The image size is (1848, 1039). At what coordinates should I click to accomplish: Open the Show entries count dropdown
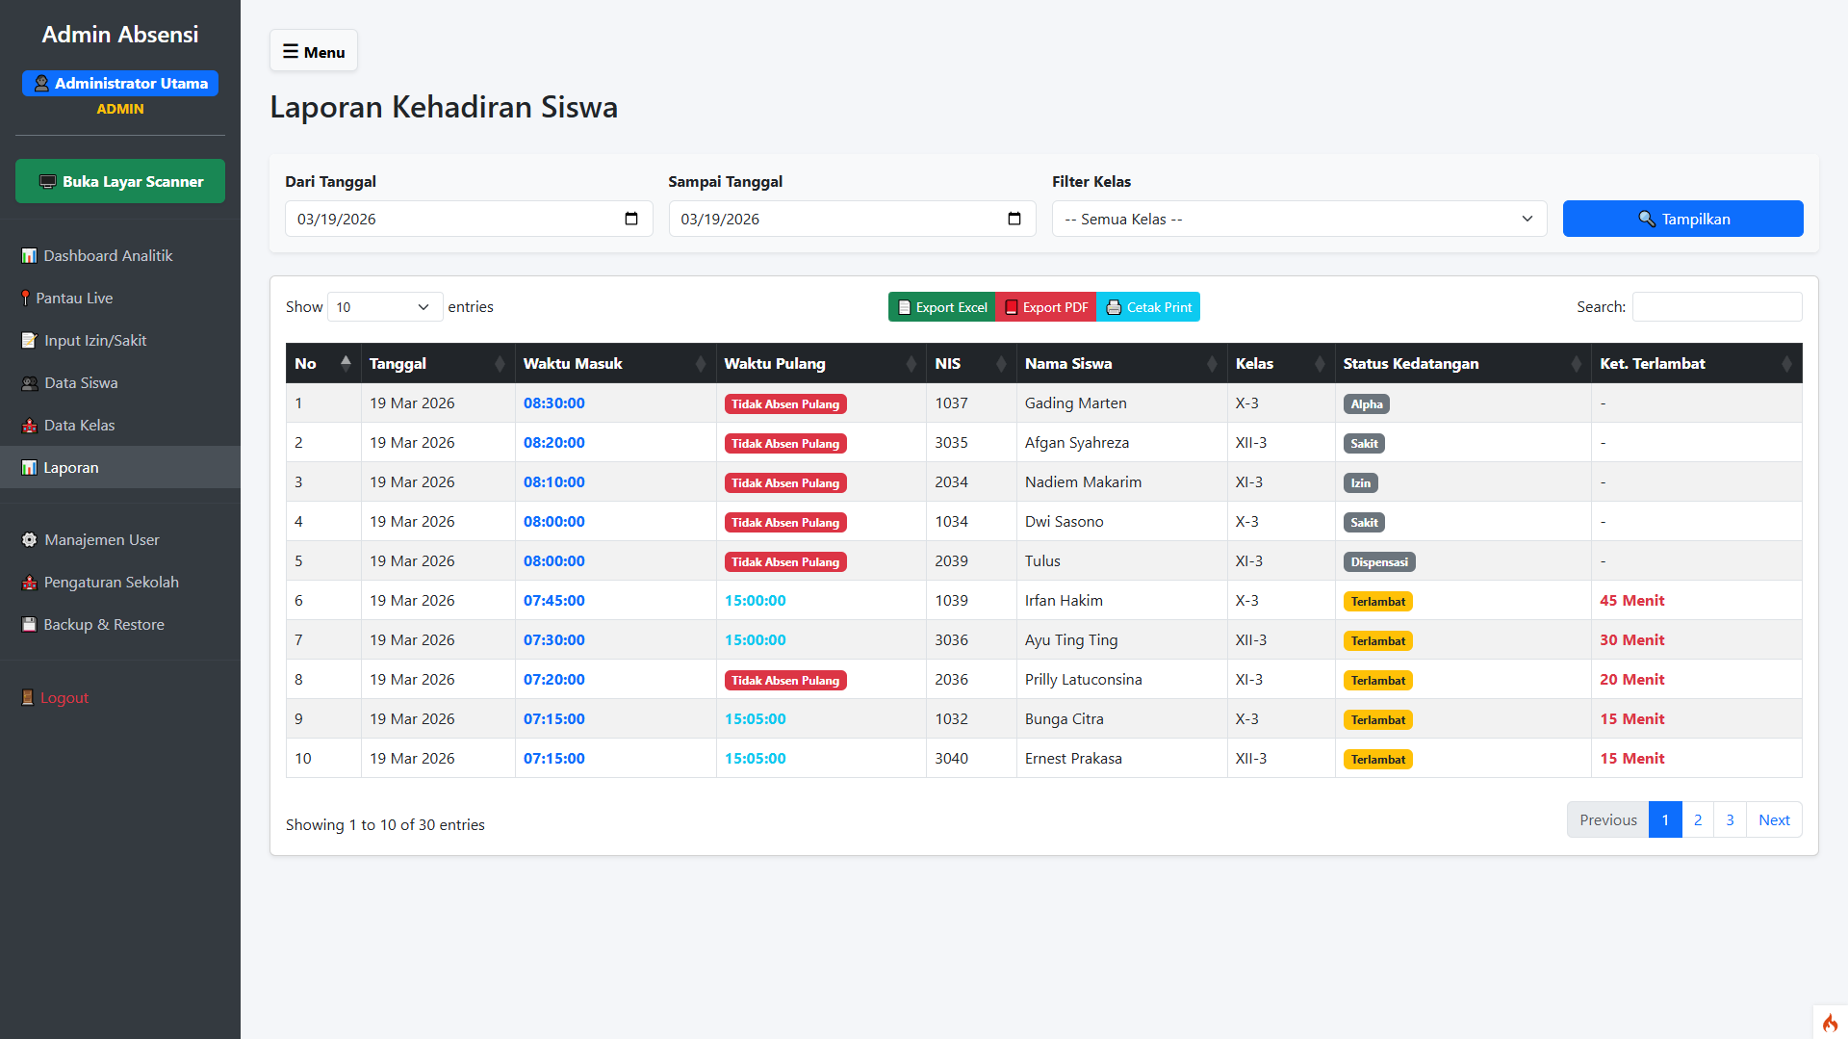[x=384, y=307]
